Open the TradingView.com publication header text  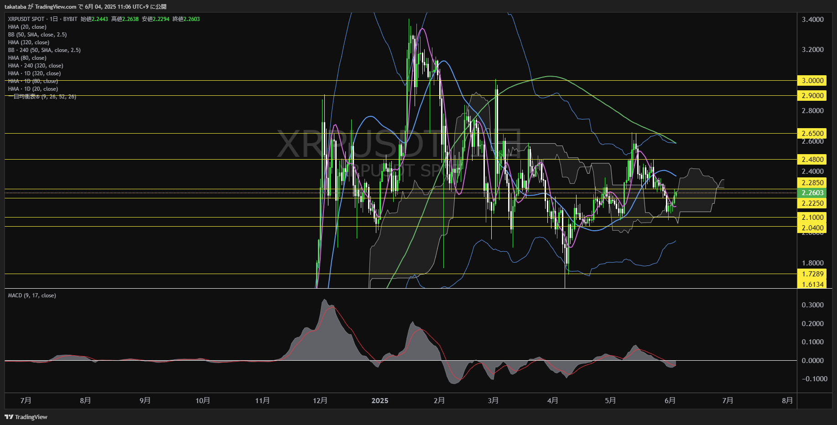coord(85,6)
